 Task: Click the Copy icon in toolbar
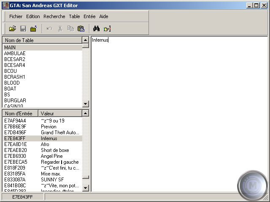coord(70,29)
